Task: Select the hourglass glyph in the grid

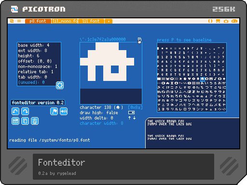Action: pyautogui.click(x=172, y=83)
